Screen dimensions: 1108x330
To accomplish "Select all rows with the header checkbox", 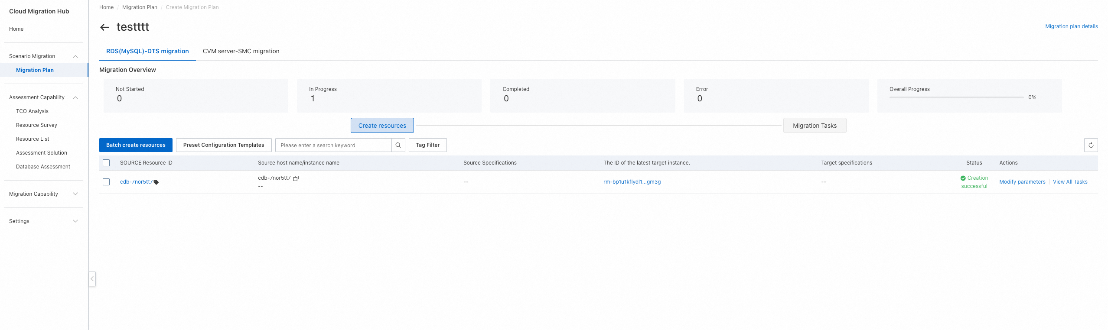I will 106,163.
